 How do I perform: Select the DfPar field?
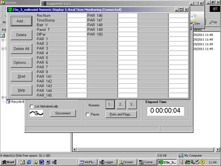[x=51, y=34]
